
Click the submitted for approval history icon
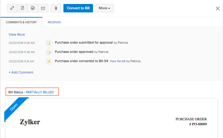49,43
